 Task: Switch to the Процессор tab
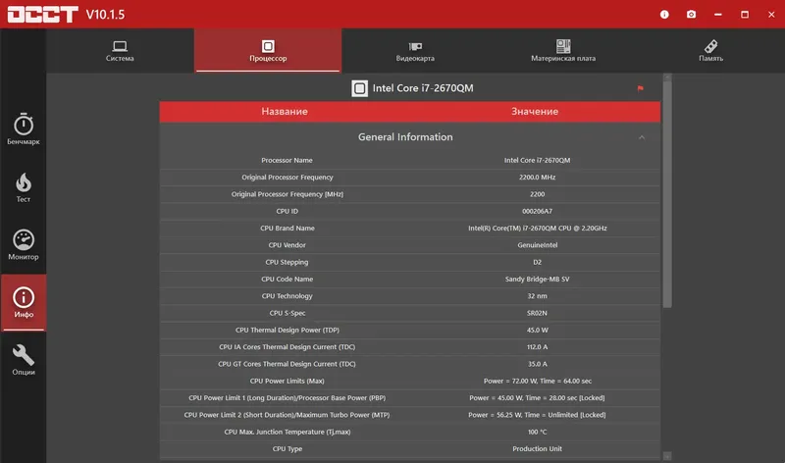click(268, 51)
